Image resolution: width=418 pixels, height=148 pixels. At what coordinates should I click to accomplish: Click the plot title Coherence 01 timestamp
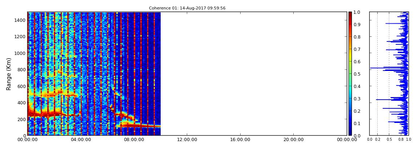point(187,8)
